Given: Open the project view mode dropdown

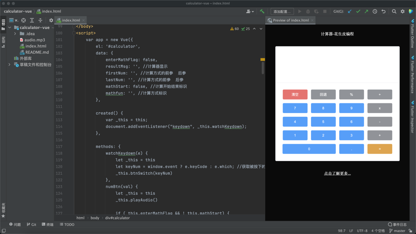Looking at the screenshot, I should click(x=13, y=20).
